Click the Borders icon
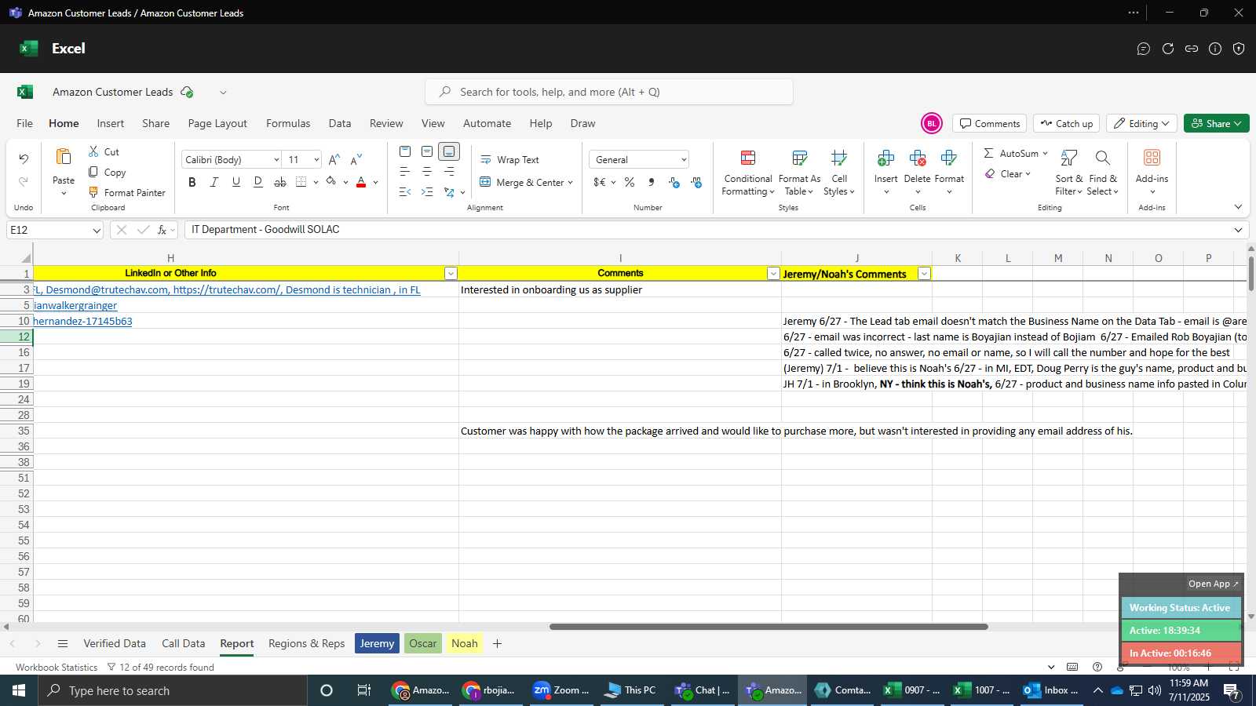The height and width of the screenshot is (706, 1256). [x=301, y=182]
